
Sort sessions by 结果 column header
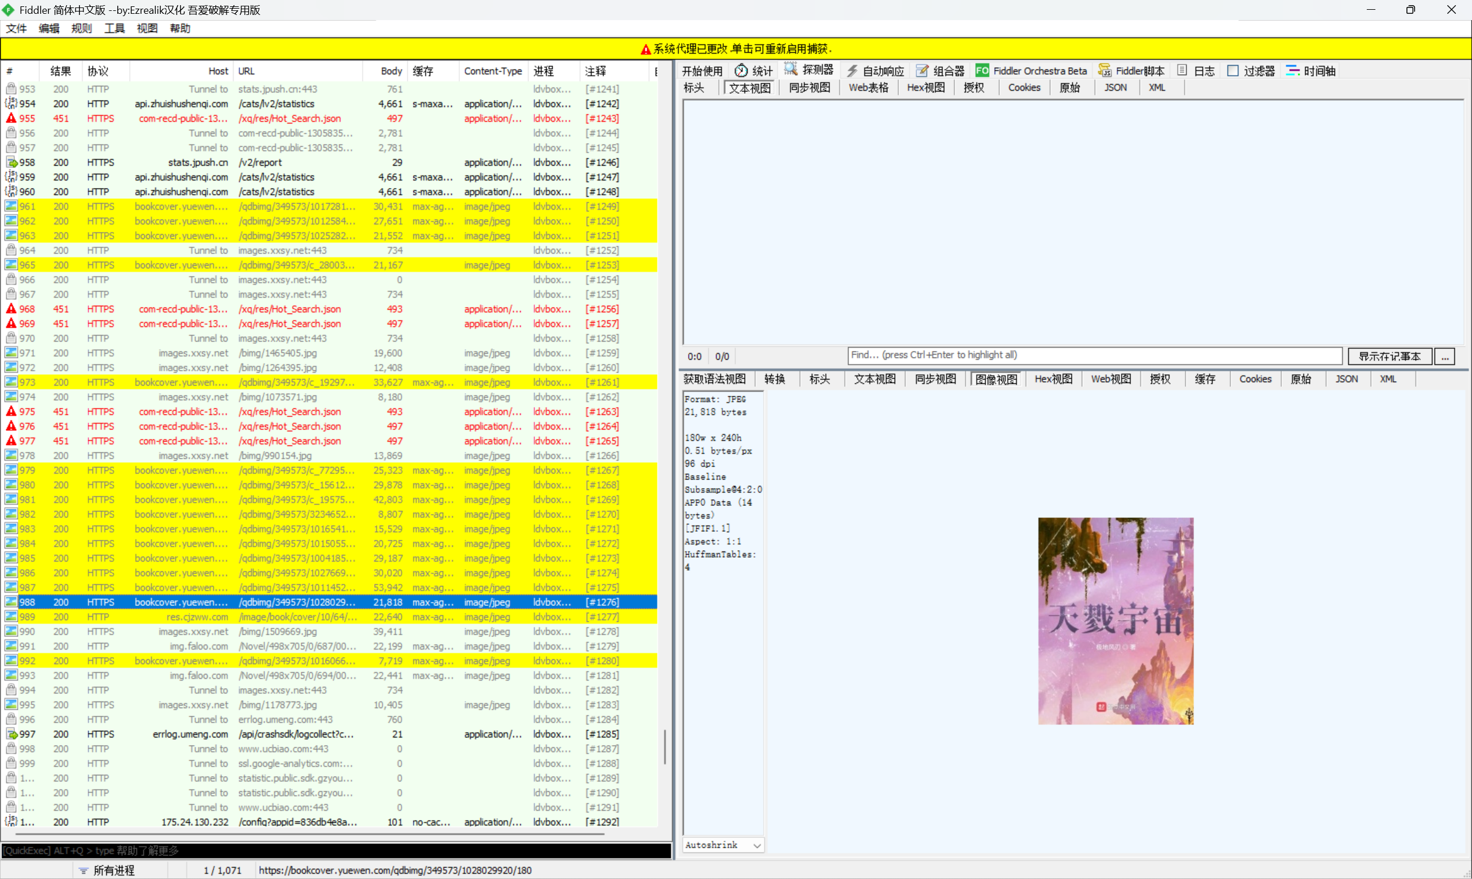[60, 71]
